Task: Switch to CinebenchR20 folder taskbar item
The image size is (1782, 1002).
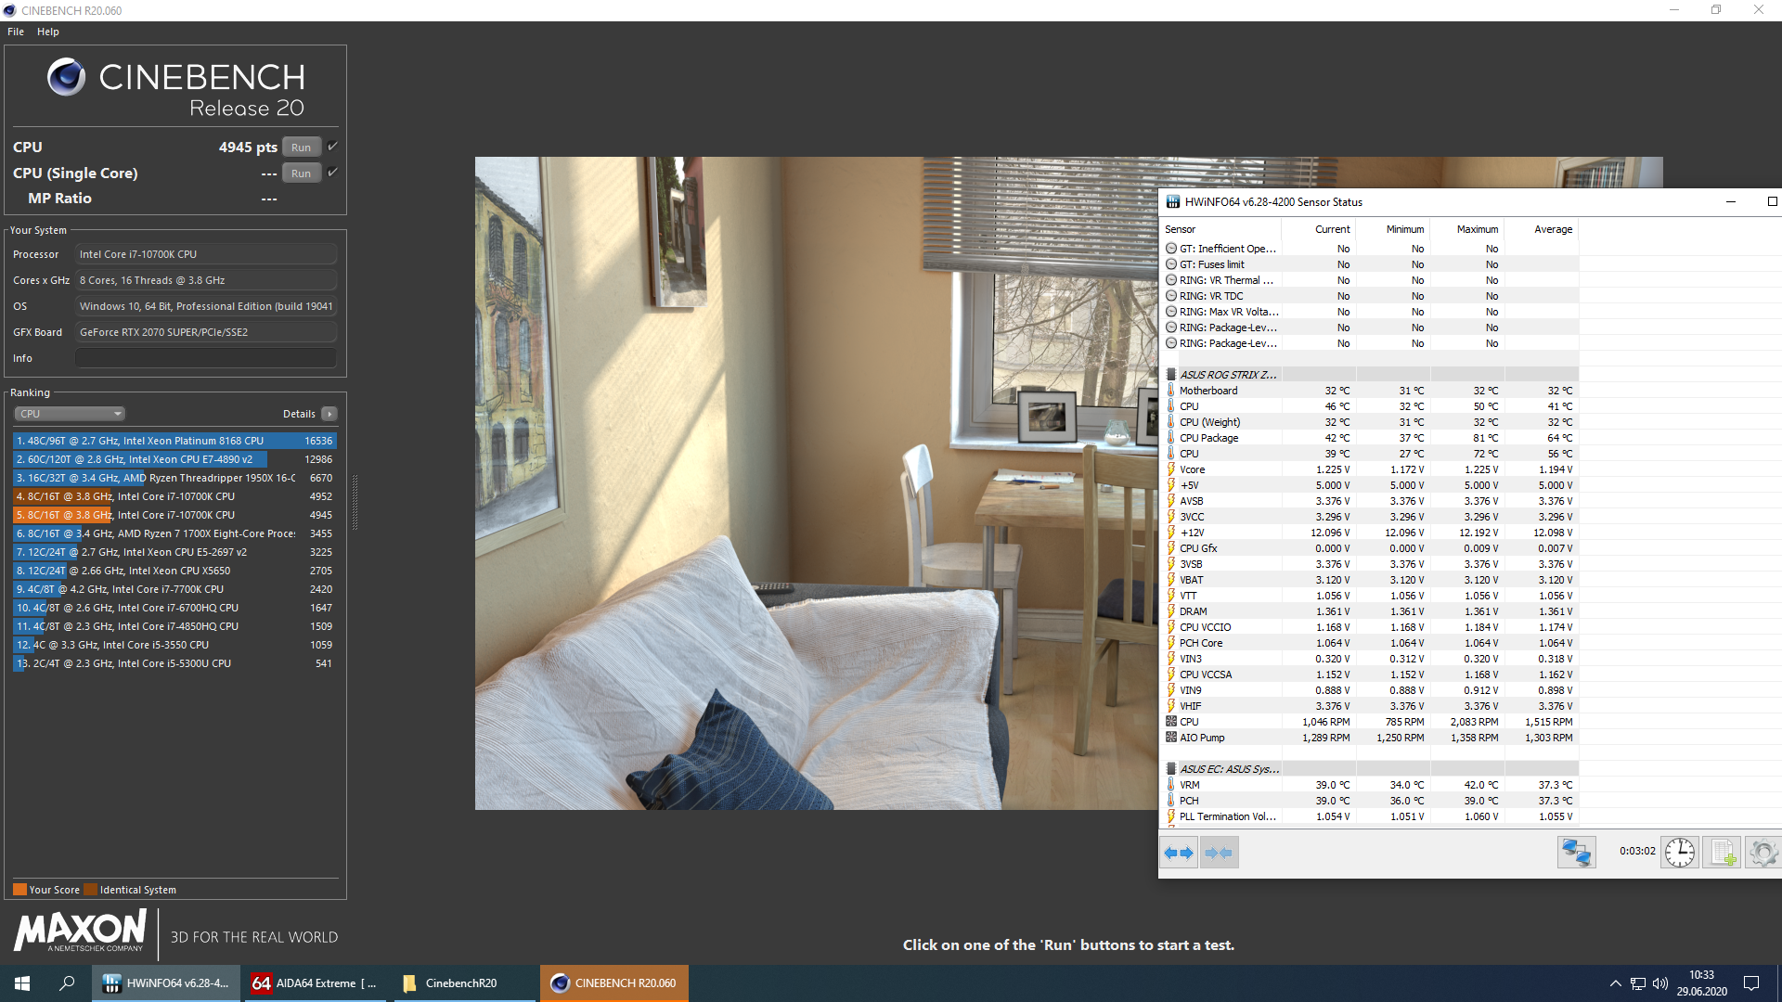Action: tap(462, 983)
